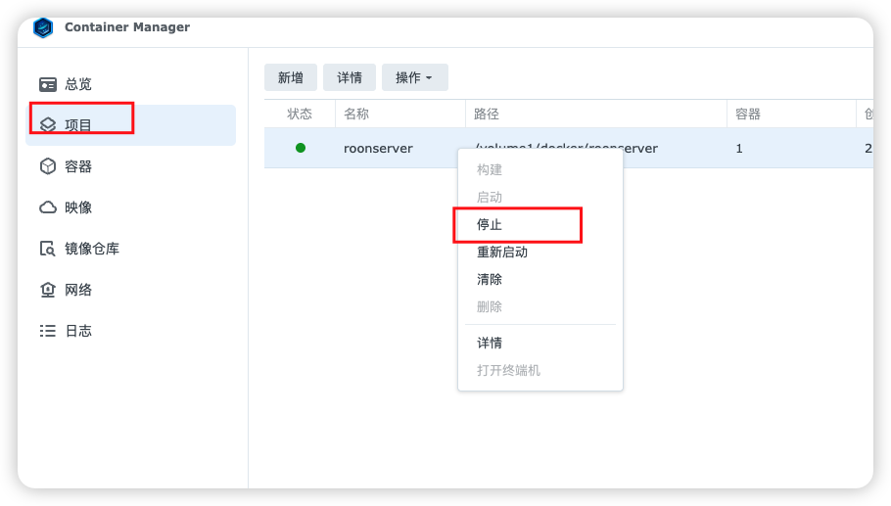Sort by the 名称 column header

[356, 114]
